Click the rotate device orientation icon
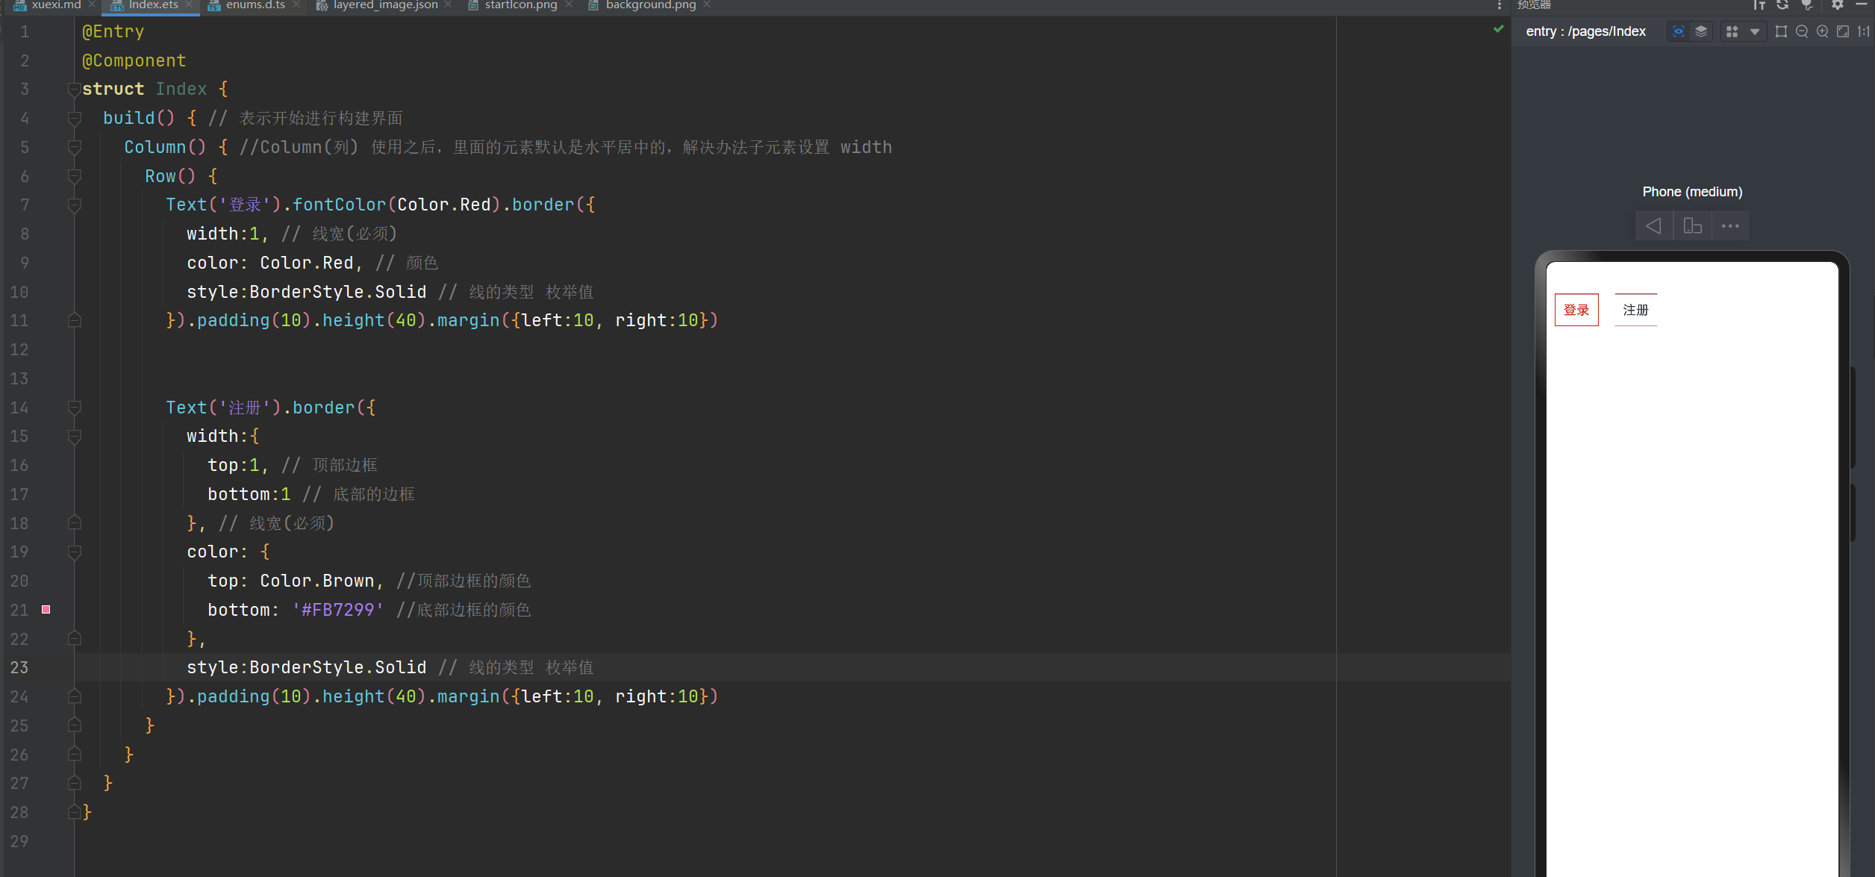 [1692, 225]
